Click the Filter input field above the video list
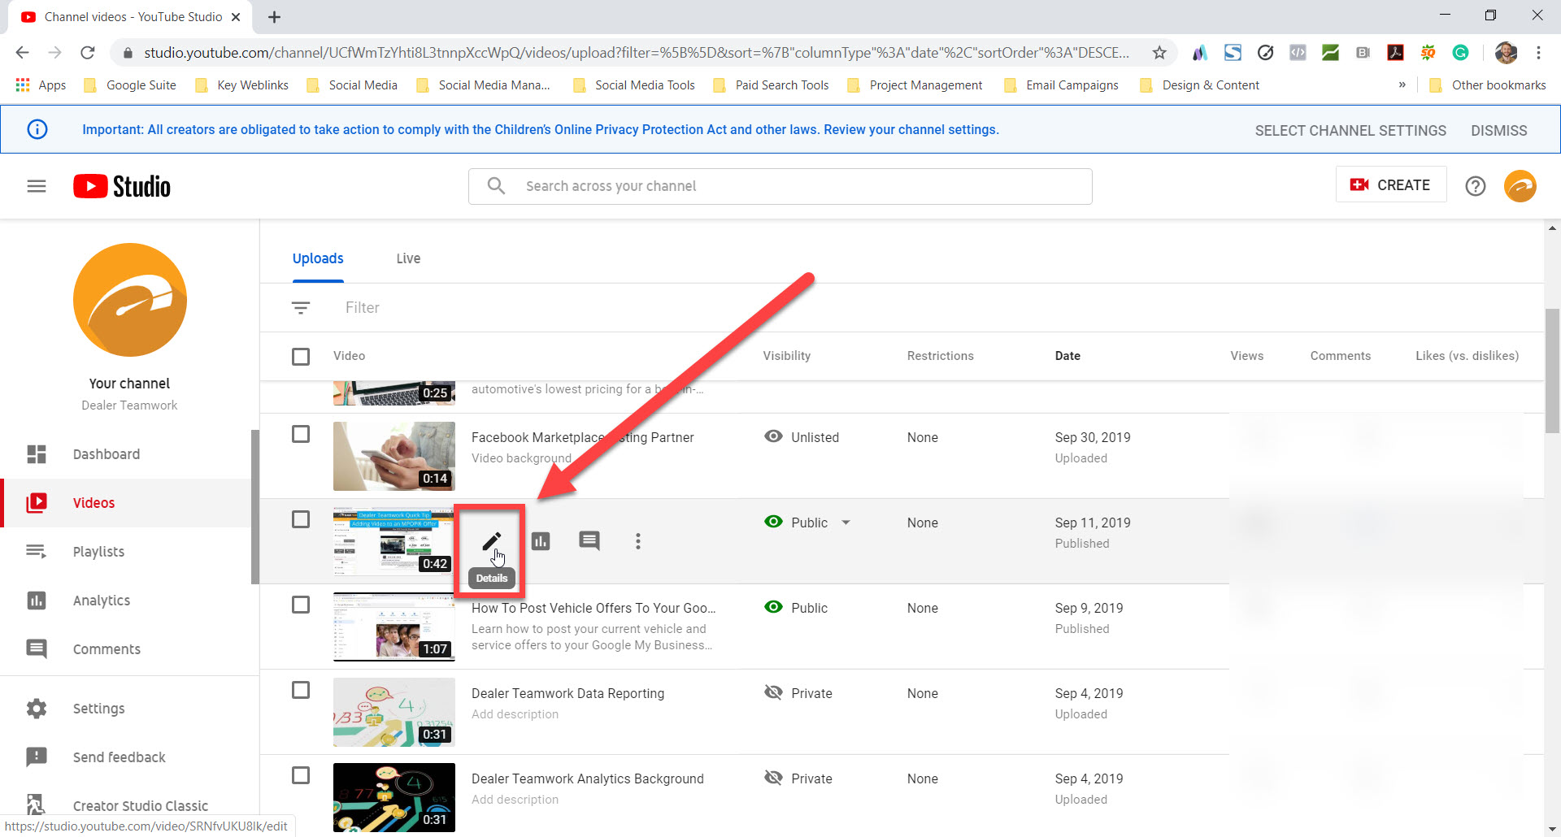Screen dimensions: 1561x837 363,307
